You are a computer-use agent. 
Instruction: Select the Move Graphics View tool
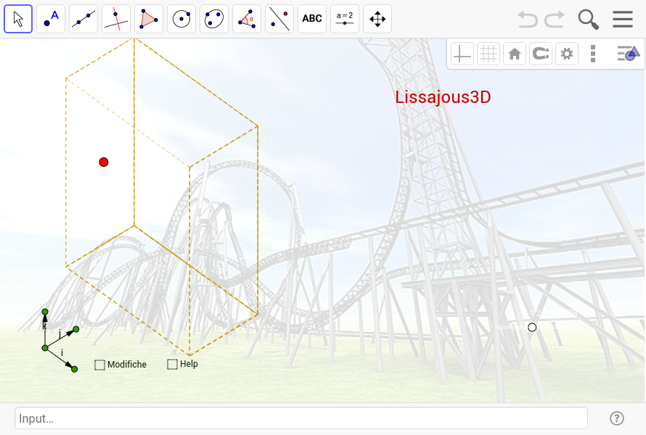pyautogui.click(x=377, y=19)
